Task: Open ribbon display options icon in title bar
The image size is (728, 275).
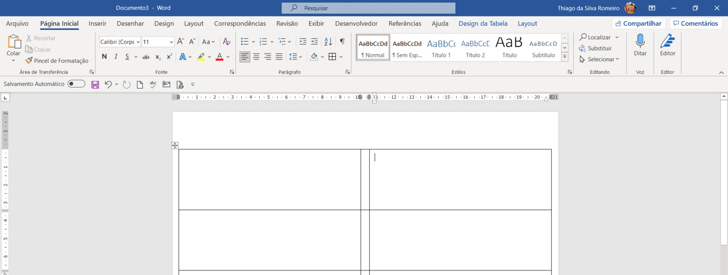Action: [x=652, y=8]
